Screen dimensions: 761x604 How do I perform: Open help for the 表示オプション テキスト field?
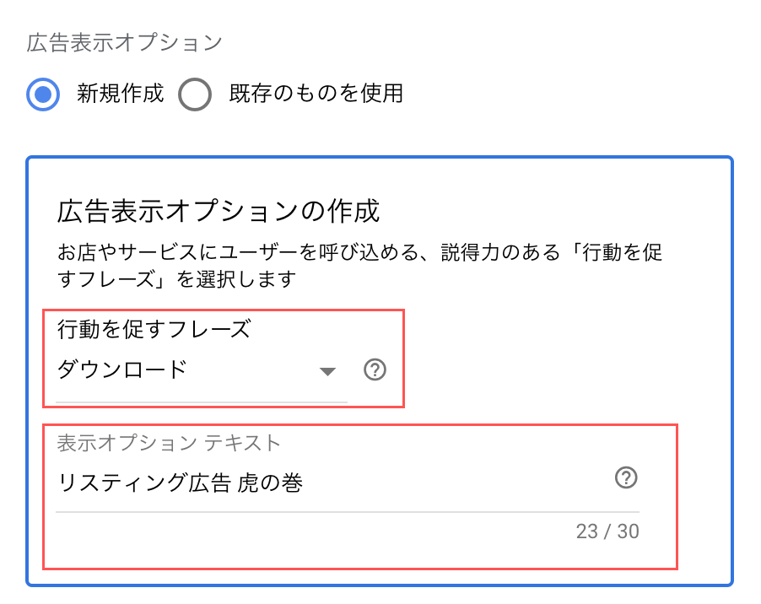(x=625, y=479)
